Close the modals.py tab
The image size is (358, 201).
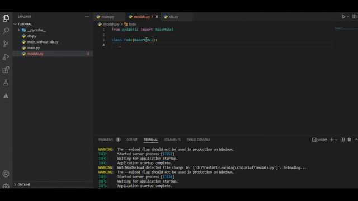pyautogui.click(x=157, y=17)
